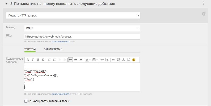Collapse section 5 with triangle arrow
This screenshot has width=211, height=106.
click(x=6, y=4)
